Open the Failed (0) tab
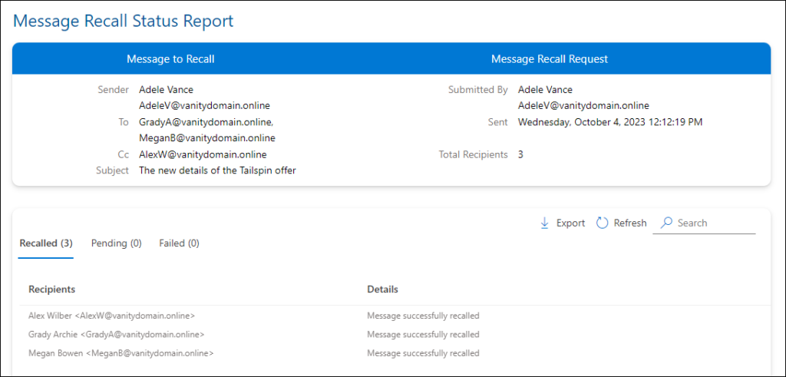Image resolution: width=786 pixels, height=377 pixels. 179,243
